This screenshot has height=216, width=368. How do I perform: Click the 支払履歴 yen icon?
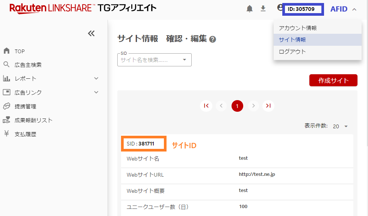[6, 134]
